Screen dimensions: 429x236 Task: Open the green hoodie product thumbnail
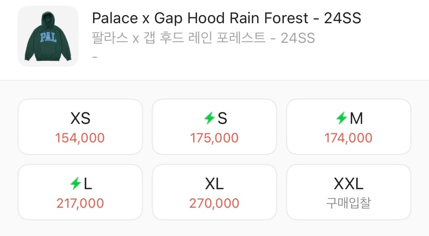click(x=48, y=37)
